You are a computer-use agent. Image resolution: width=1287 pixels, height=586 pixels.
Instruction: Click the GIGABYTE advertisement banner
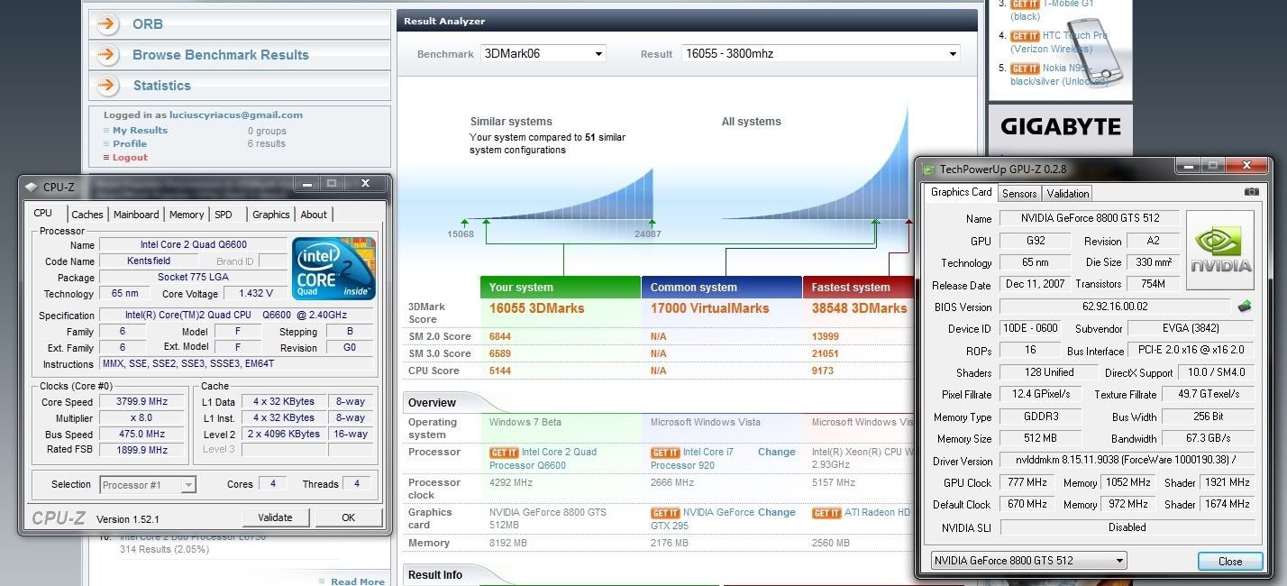(x=1060, y=128)
